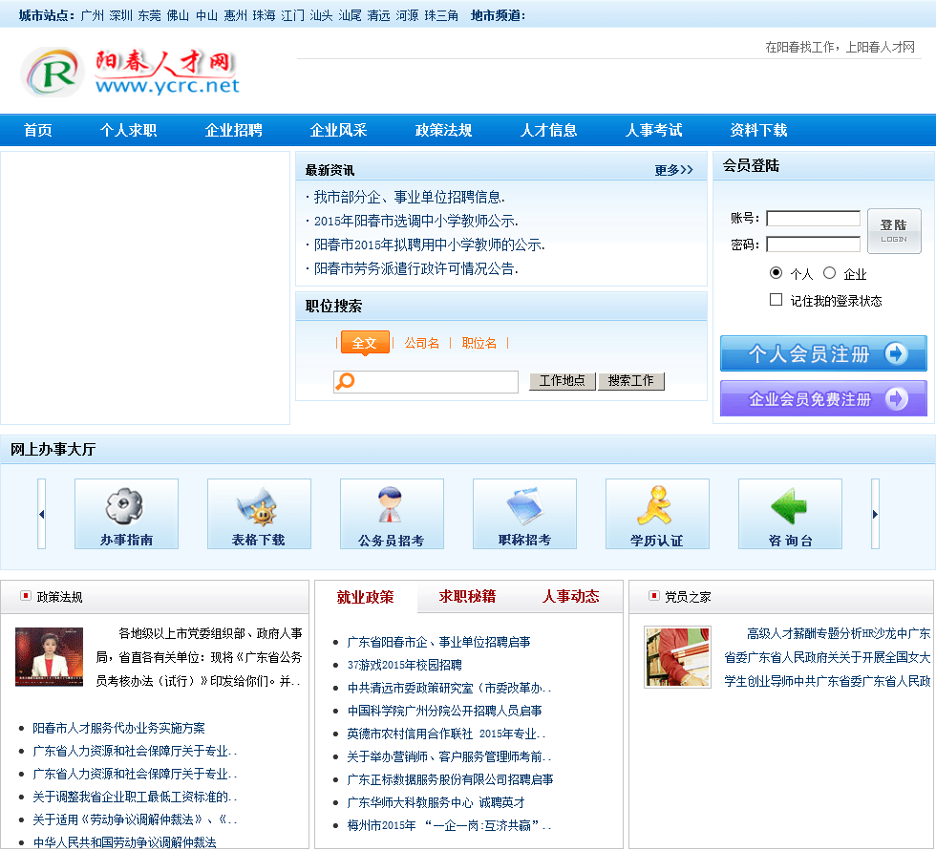Open the 深圳 city site link
This screenshot has height=851, width=936.
click(x=120, y=15)
